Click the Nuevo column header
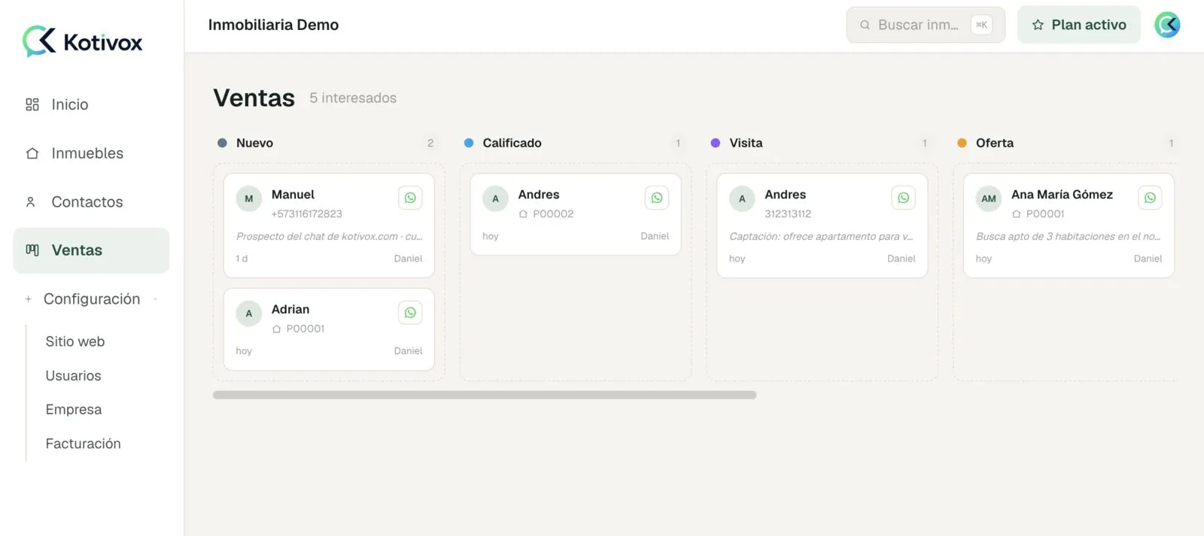Image resolution: width=1204 pixels, height=536 pixels. [x=254, y=143]
